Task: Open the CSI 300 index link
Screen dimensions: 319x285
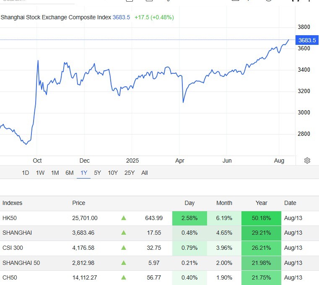Action: 13,248
